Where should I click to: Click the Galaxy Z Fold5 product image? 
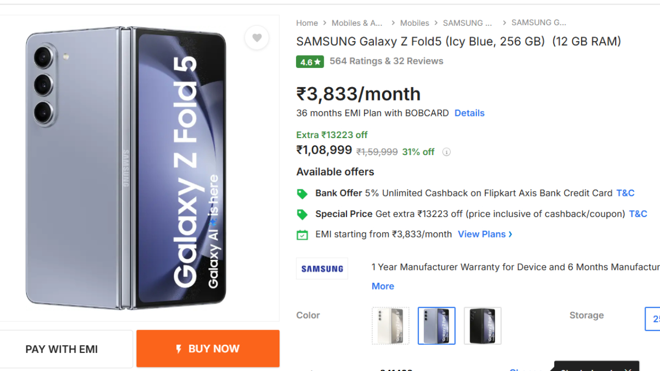click(126, 168)
